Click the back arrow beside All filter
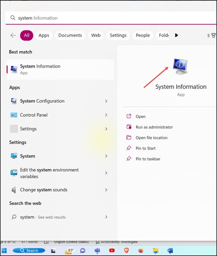 13,35
